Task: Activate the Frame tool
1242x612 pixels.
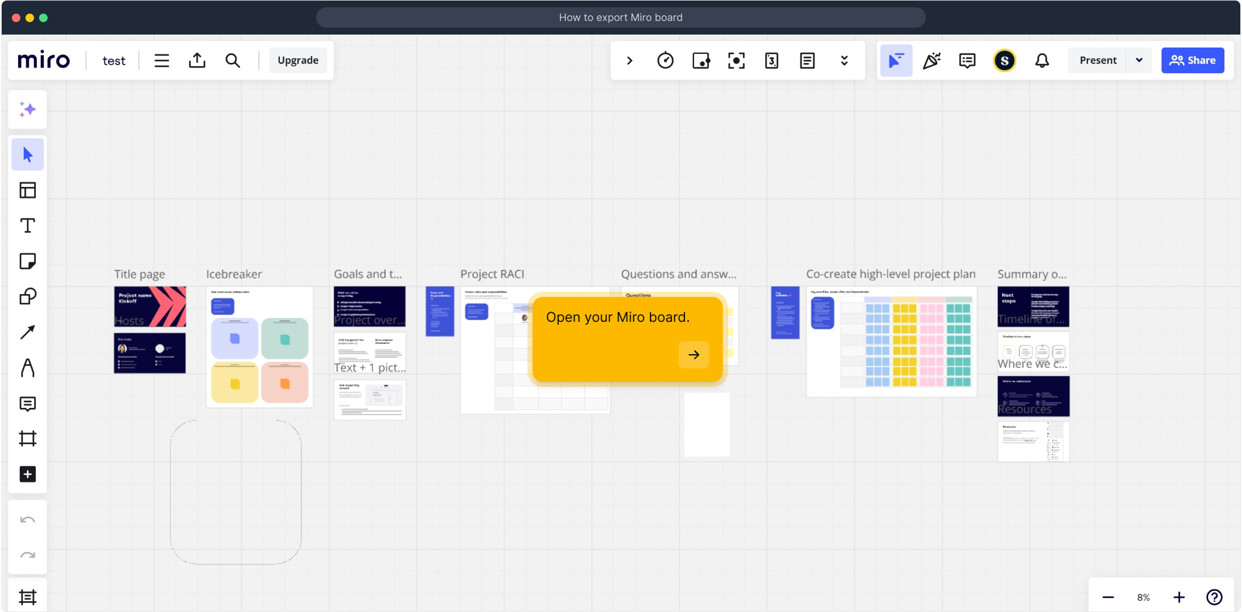Action: (x=27, y=439)
